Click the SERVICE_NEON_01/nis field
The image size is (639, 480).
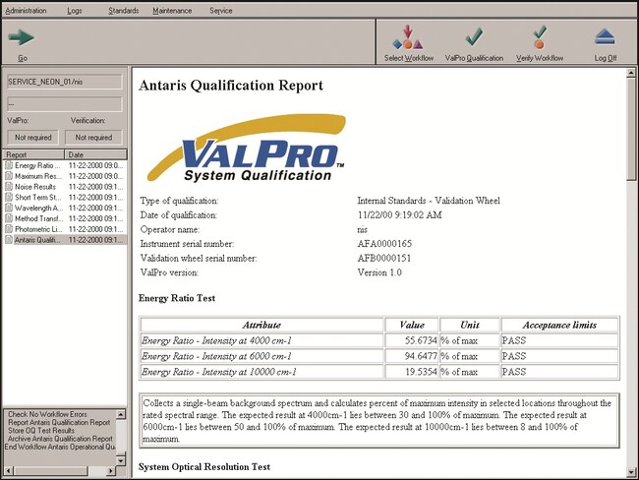pos(64,82)
